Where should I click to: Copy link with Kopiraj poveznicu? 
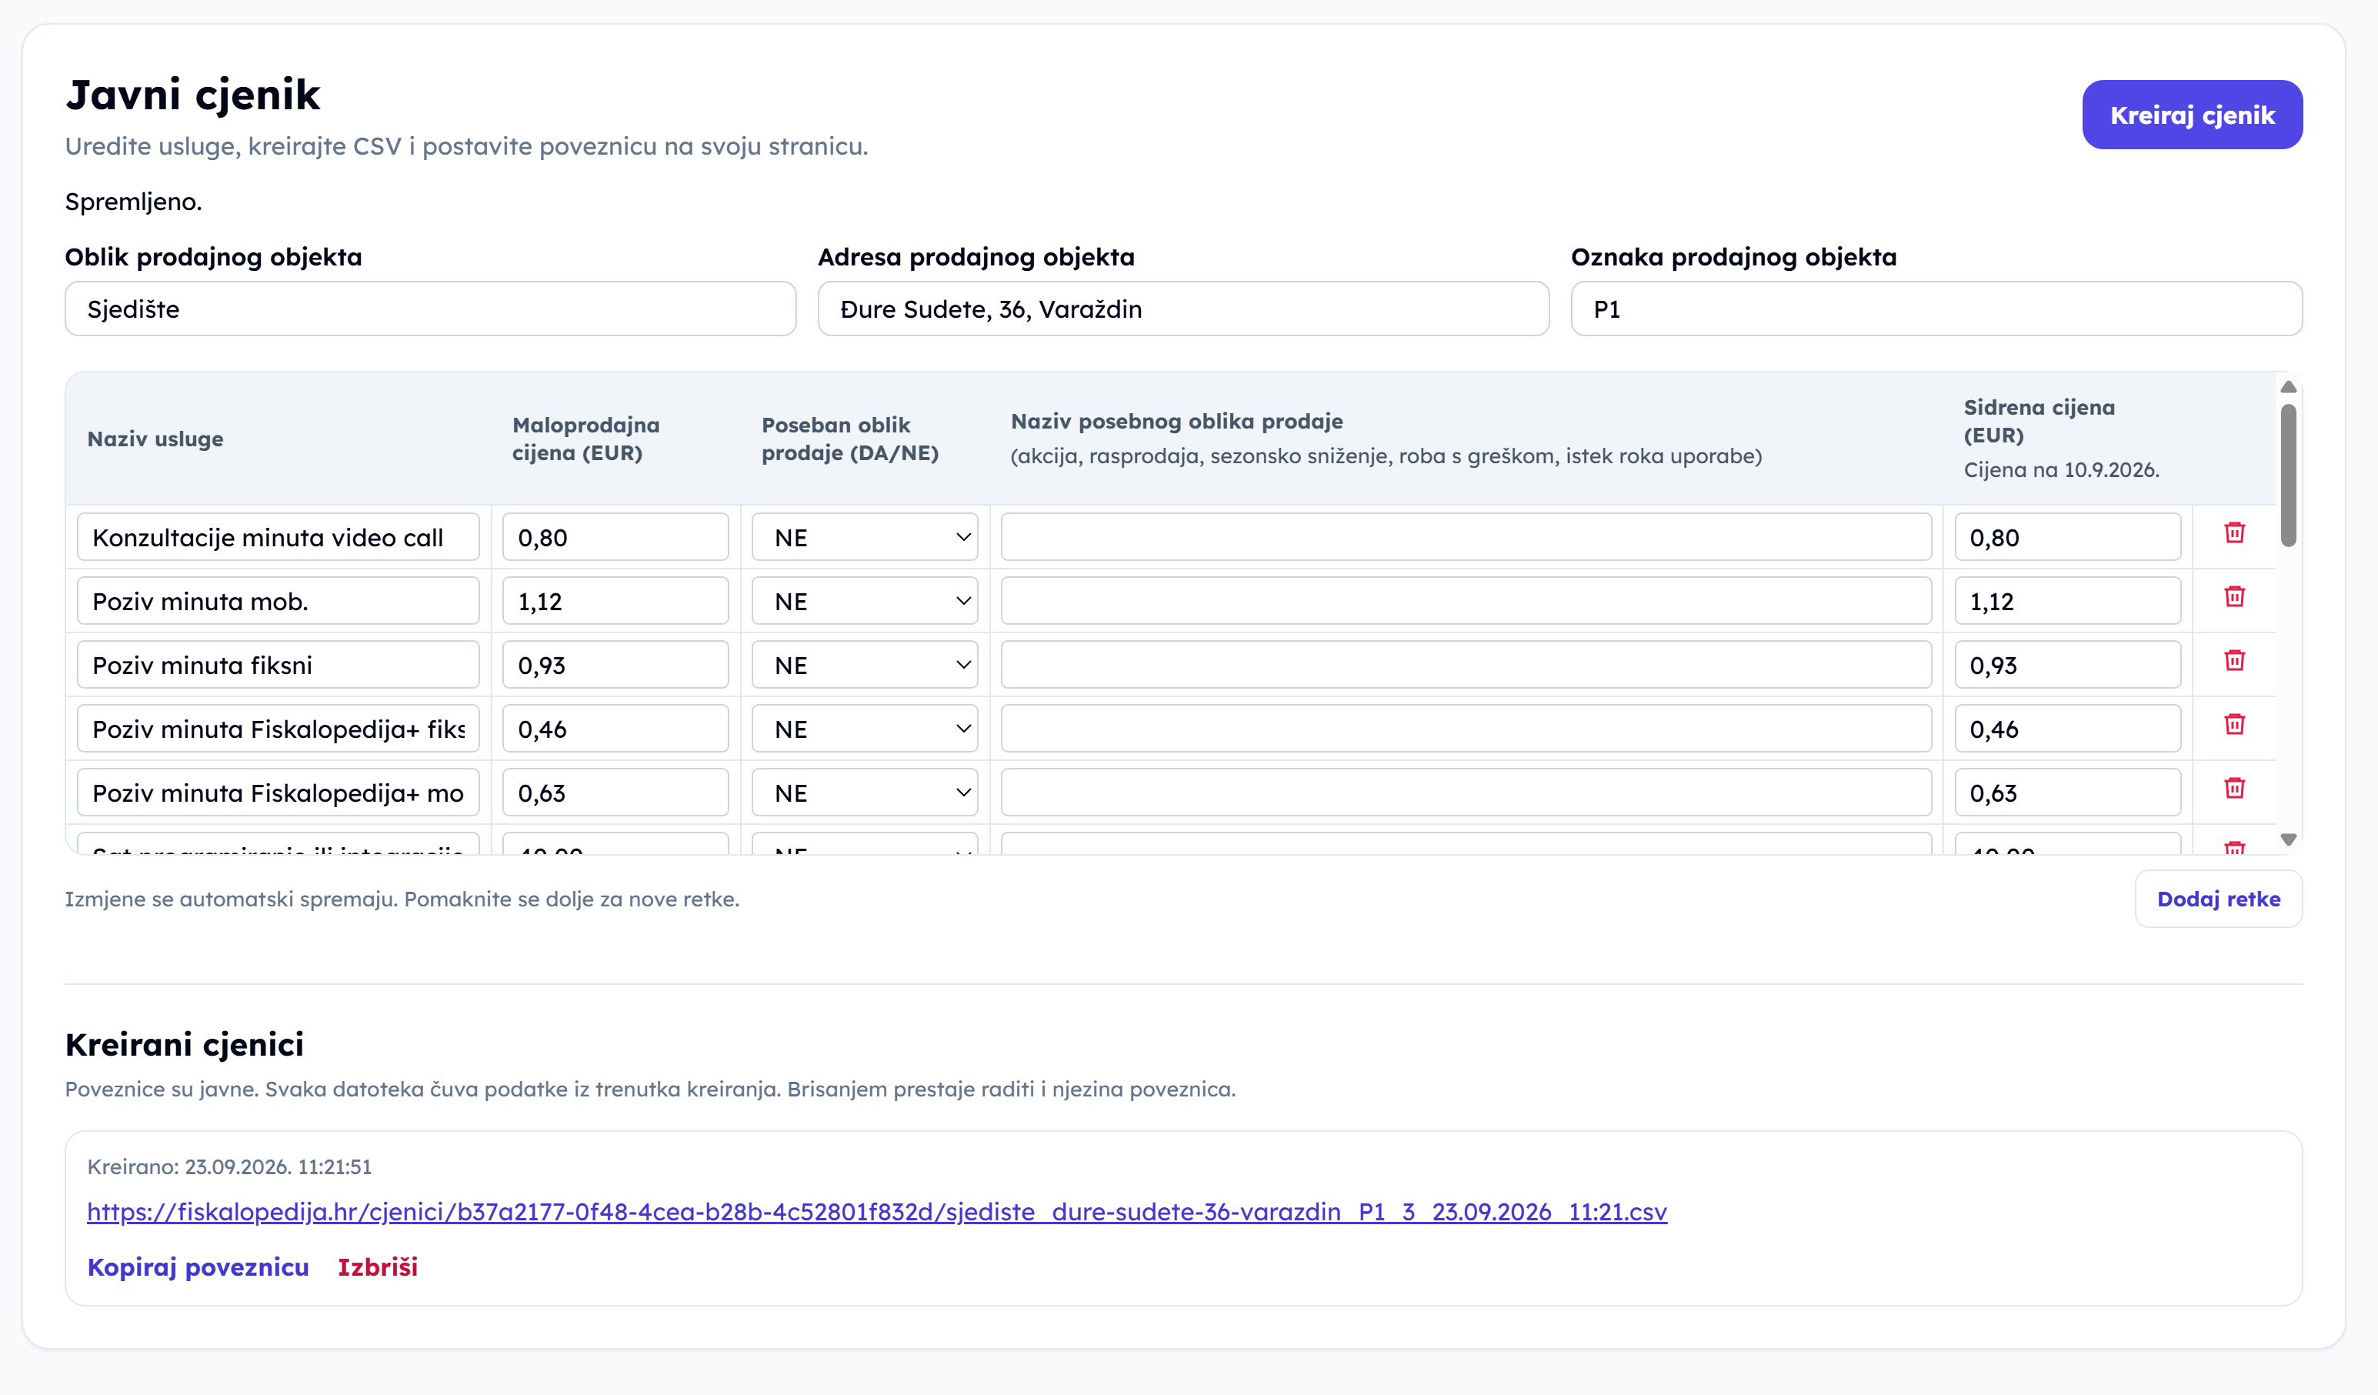pos(198,1267)
